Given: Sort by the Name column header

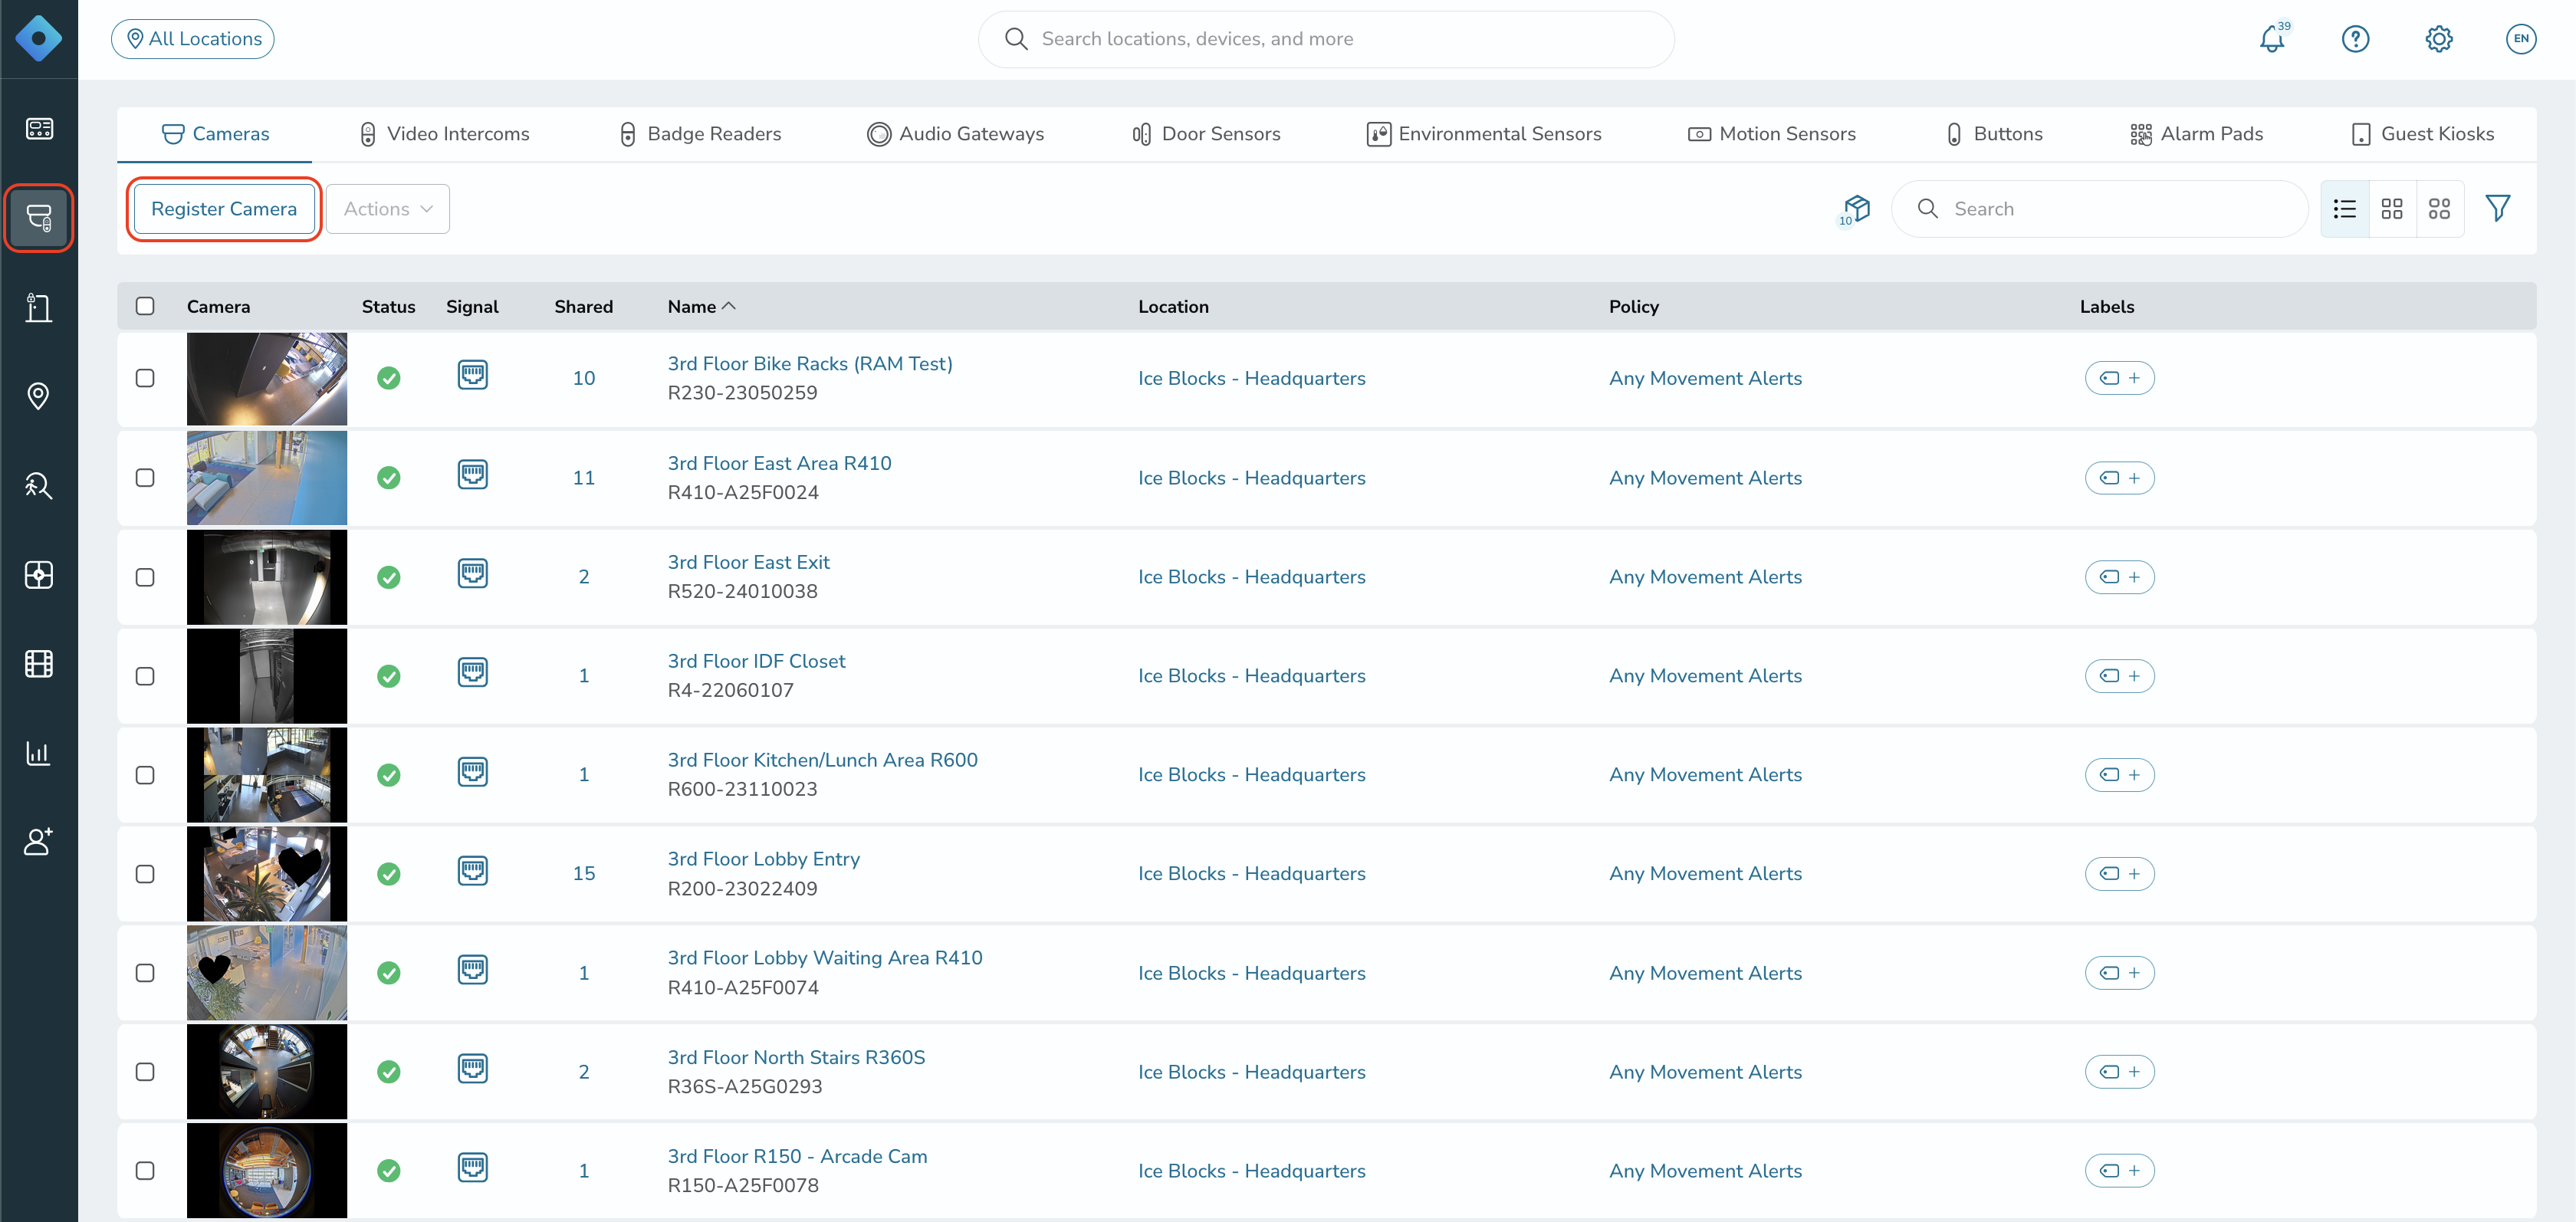Looking at the screenshot, I should [x=701, y=306].
